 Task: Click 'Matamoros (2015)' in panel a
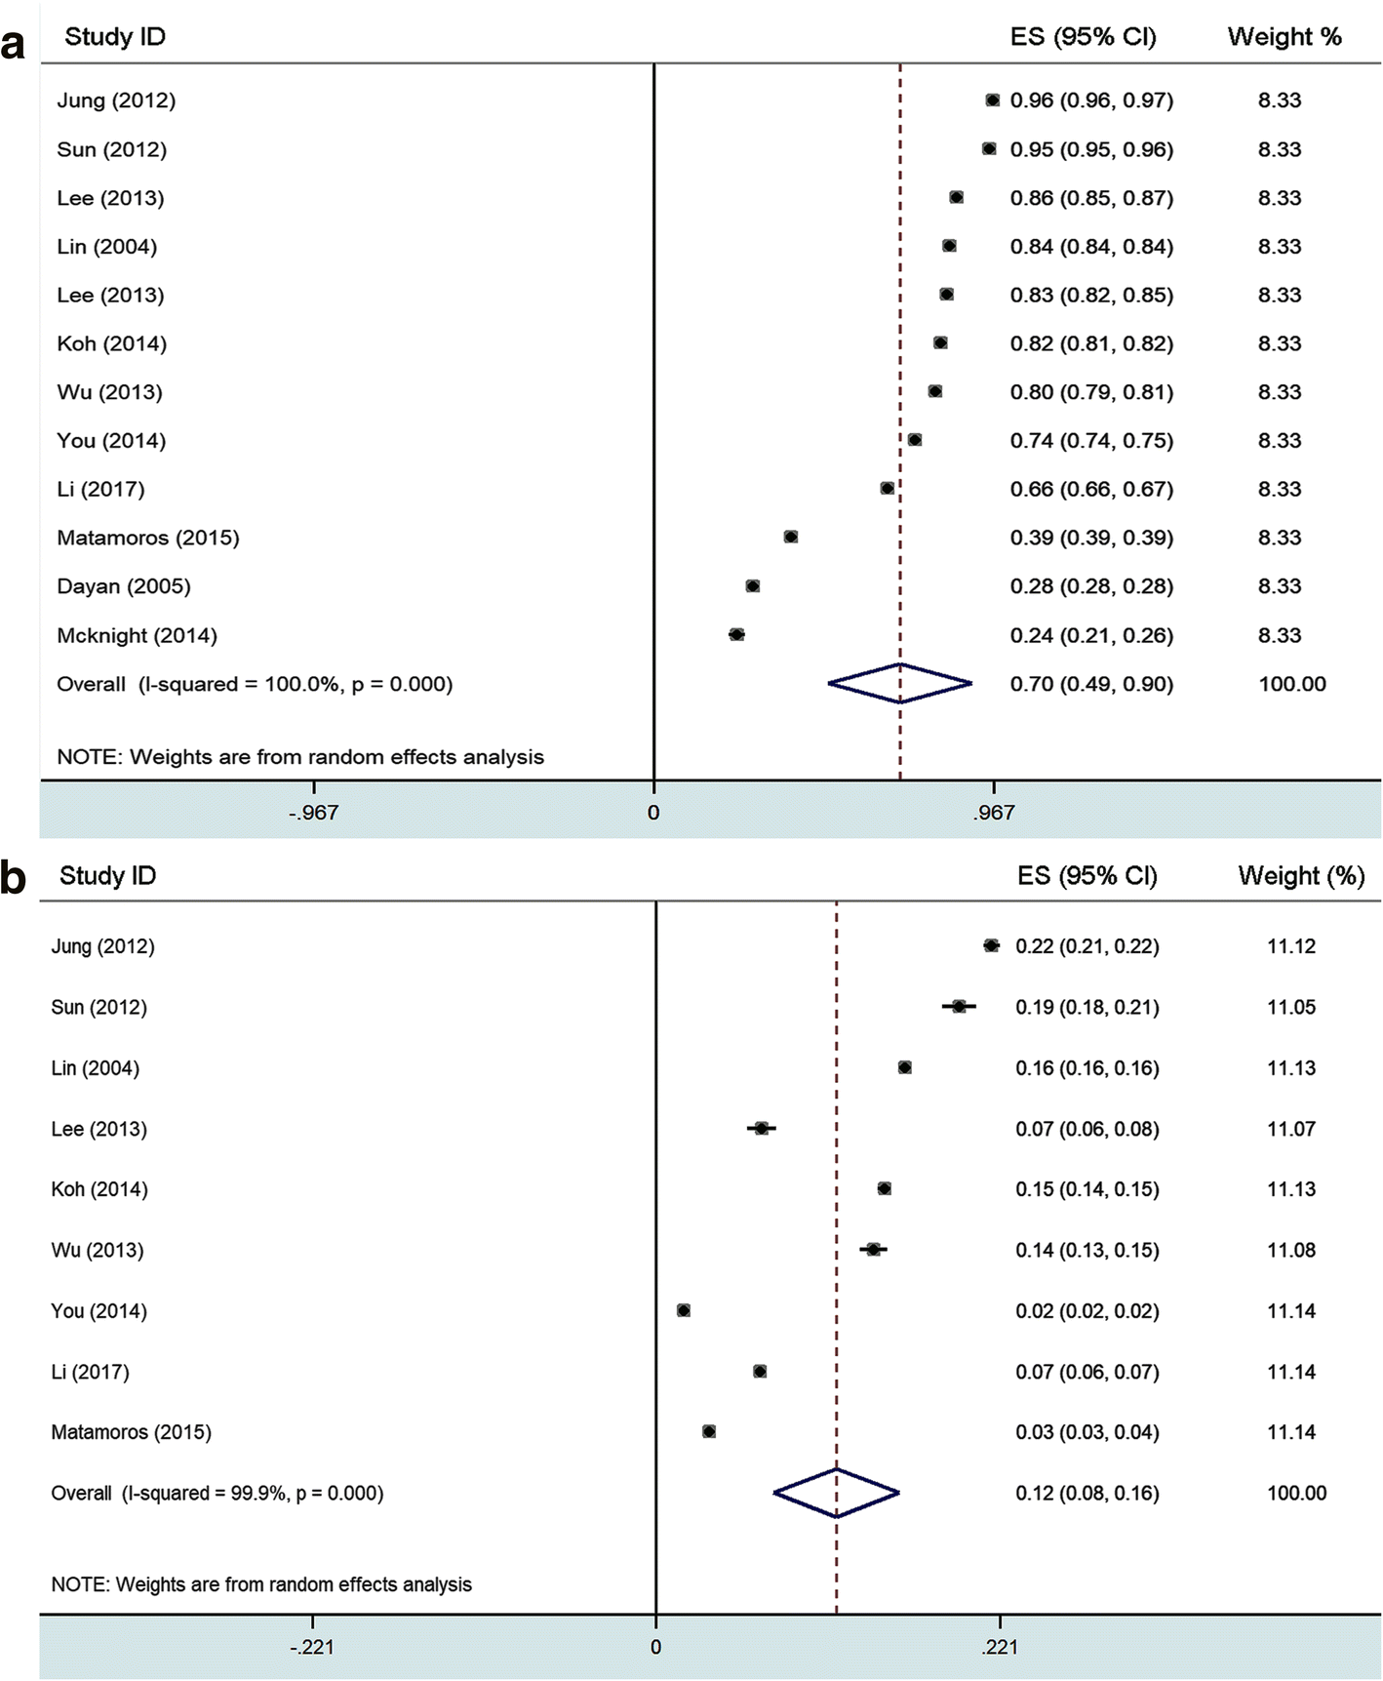[x=148, y=538]
